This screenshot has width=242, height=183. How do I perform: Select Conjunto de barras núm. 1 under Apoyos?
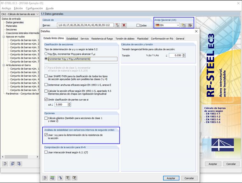coord(25,40)
